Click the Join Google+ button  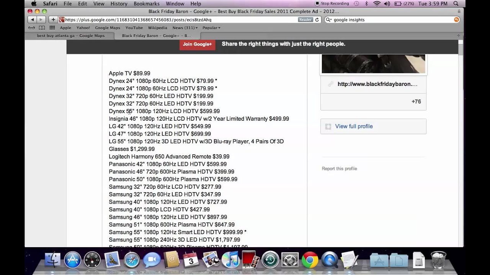[x=197, y=44]
